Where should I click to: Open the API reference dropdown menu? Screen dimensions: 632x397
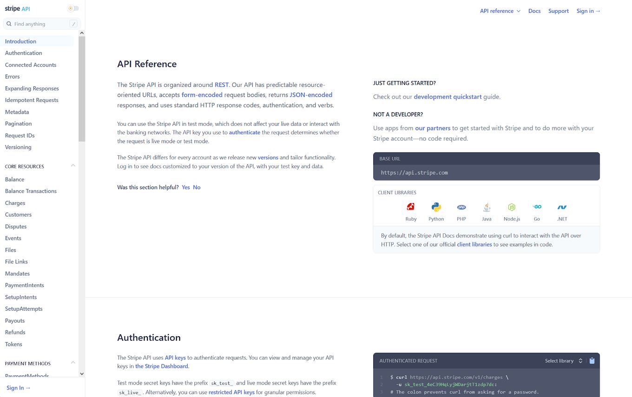point(500,11)
